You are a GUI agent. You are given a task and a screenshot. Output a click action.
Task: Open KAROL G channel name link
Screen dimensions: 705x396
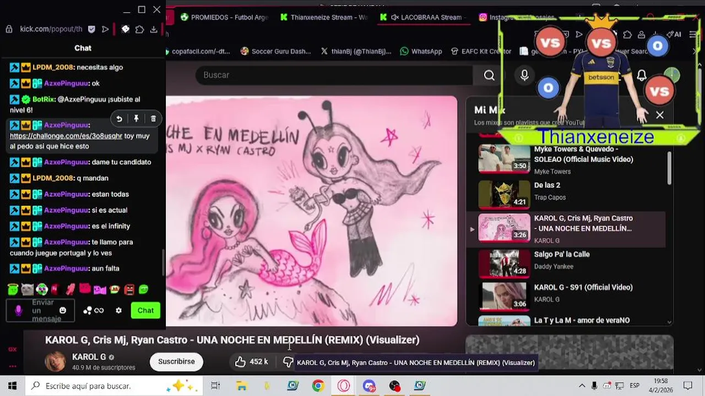click(89, 357)
